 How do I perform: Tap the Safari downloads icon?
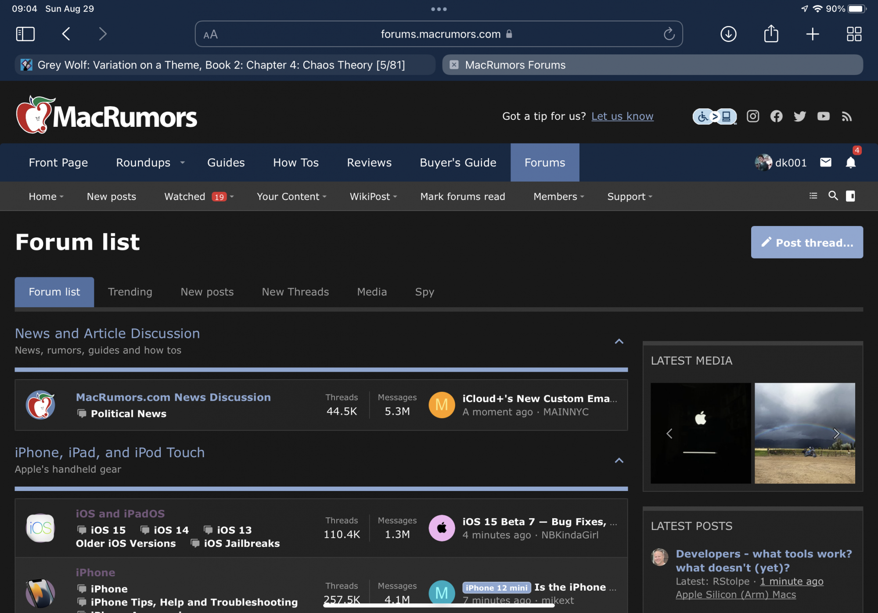tap(728, 34)
